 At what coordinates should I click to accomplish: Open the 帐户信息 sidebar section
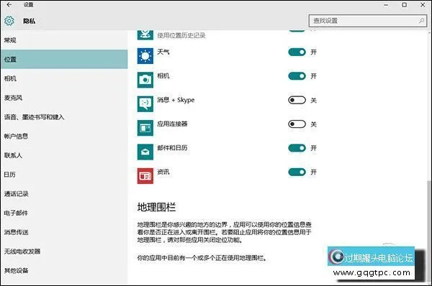(64, 136)
